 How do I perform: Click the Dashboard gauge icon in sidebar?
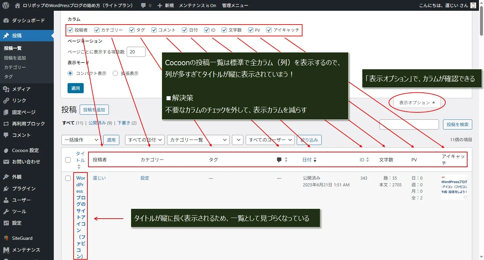pyautogui.click(x=6, y=21)
